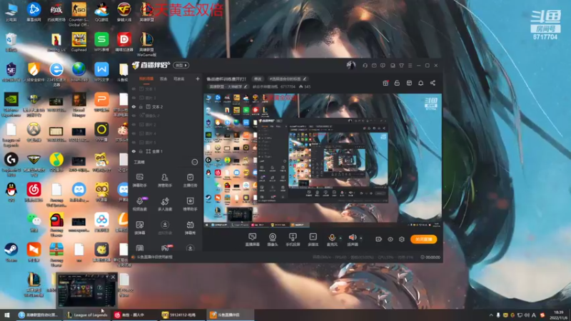The width and height of the screenshot is (571, 321).
Task: Open the multi-person co-stream tool
Action: 165,204
